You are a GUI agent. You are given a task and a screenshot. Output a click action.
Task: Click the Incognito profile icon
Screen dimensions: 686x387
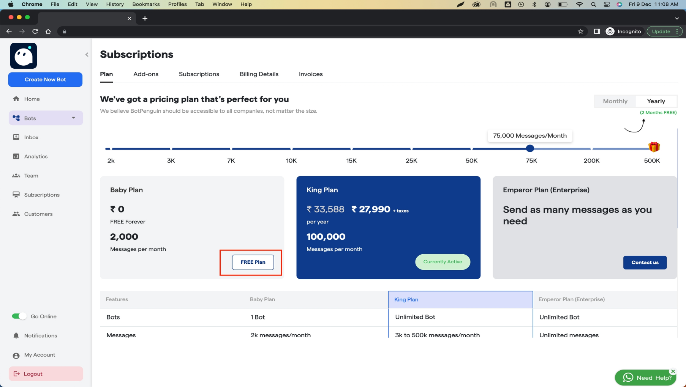coord(610,31)
